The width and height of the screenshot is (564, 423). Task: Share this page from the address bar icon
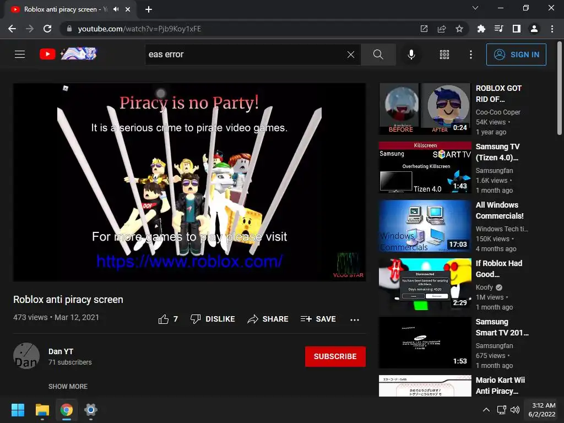pos(442,29)
